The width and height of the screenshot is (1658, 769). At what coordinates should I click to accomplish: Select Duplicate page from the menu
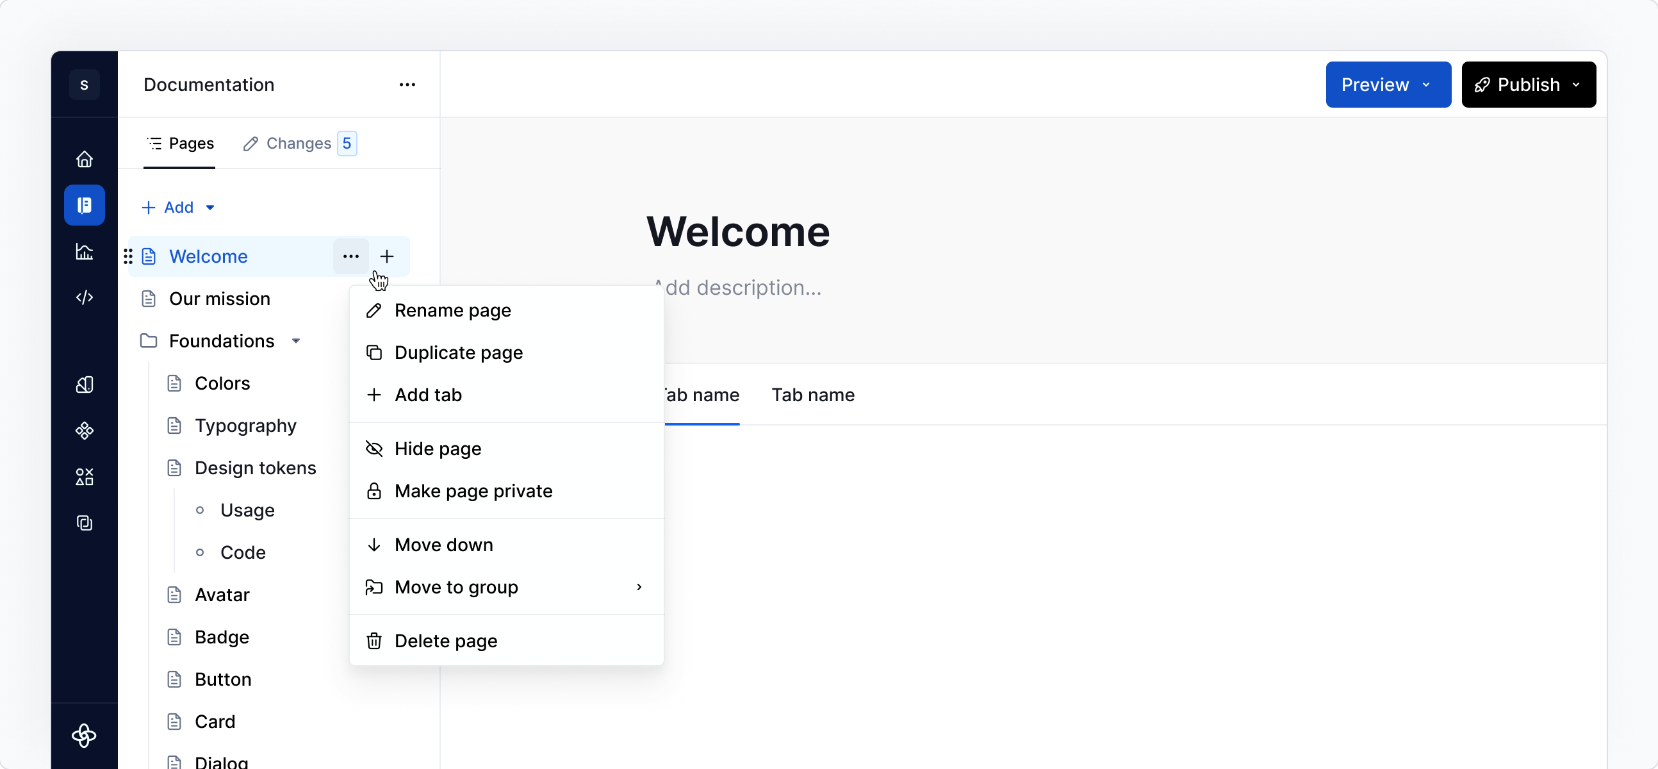tap(458, 352)
